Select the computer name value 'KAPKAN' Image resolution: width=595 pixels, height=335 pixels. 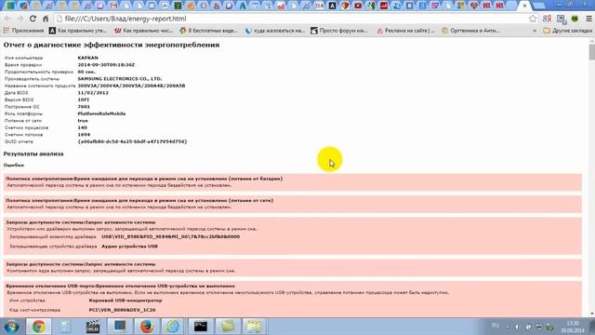(x=87, y=58)
